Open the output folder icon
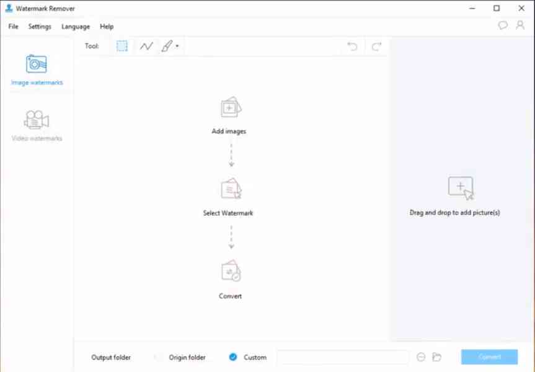 (x=436, y=357)
